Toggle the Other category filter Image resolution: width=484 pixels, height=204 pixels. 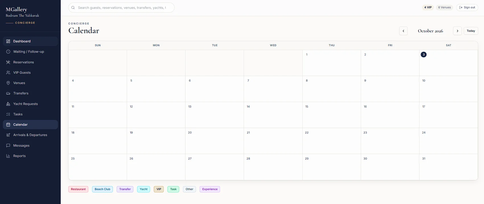190,189
